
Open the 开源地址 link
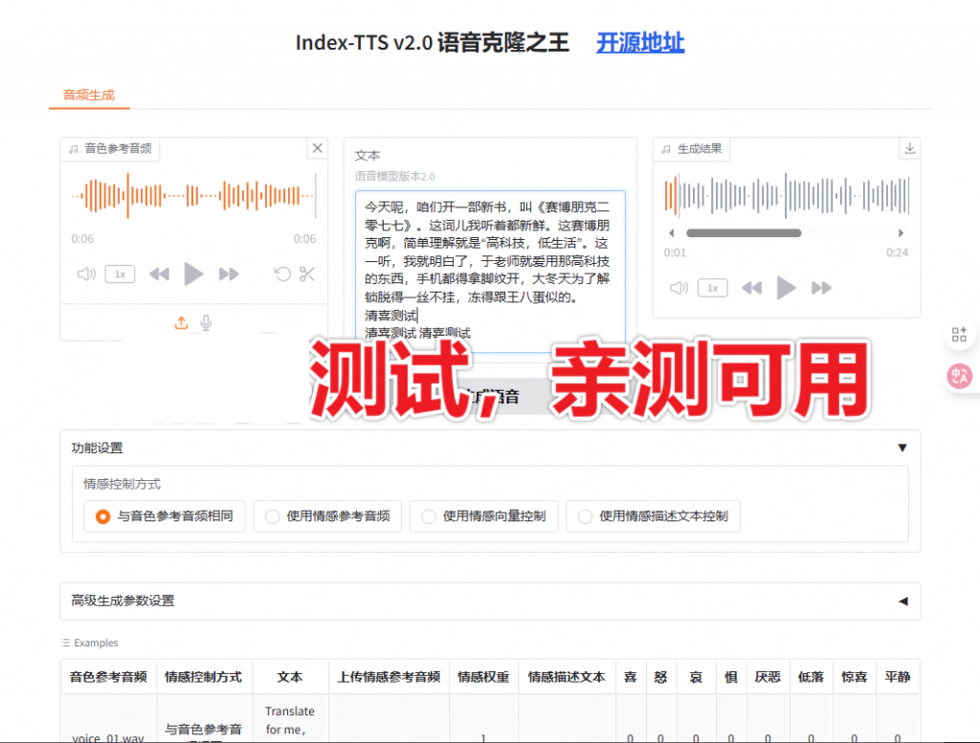pyautogui.click(x=640, y=43)
